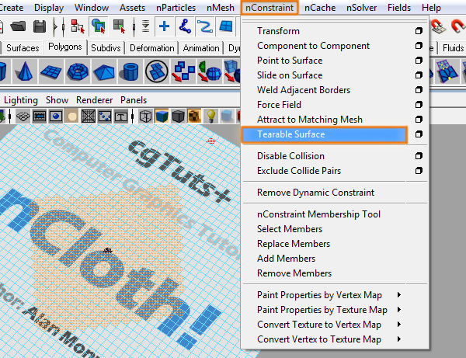Switch to the Animation shelf tab

[201, 48]
